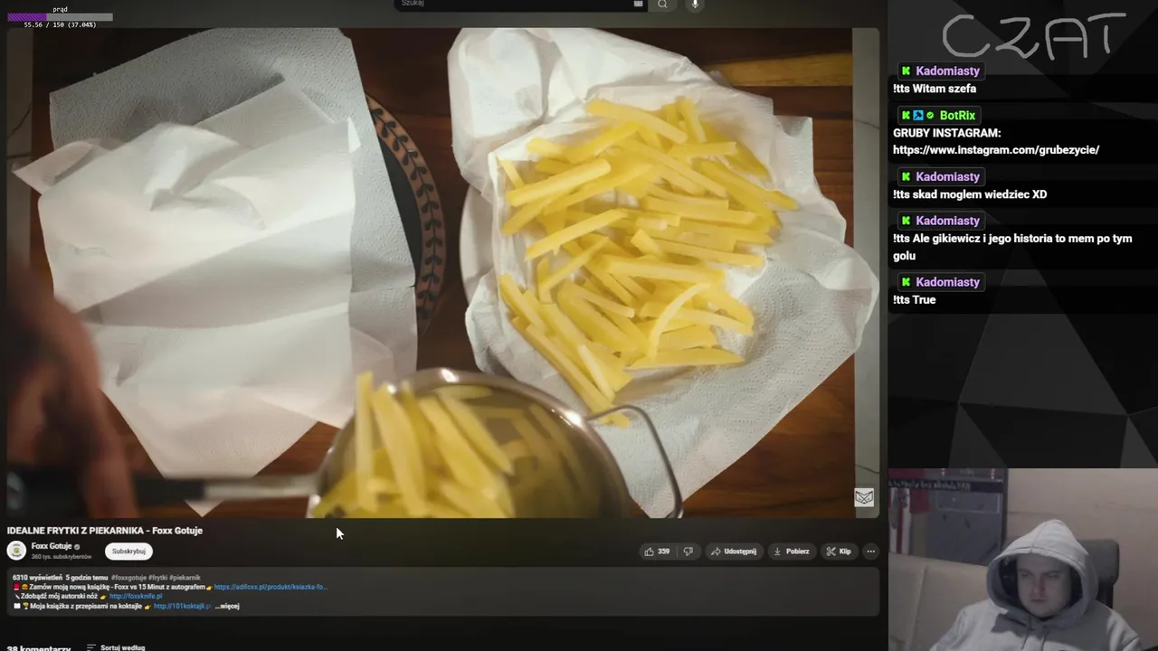Open the Foxx Gotuje channel name
Viewport: 1158px width, 651px height.
[52, 546]
